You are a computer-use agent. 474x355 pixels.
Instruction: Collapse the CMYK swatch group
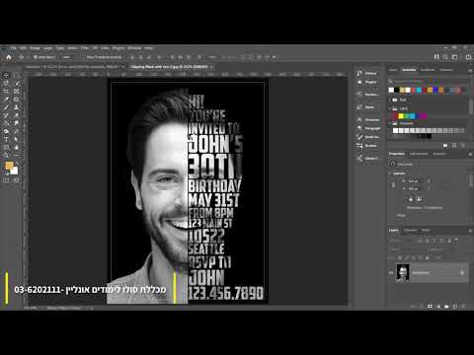point(390,108)
